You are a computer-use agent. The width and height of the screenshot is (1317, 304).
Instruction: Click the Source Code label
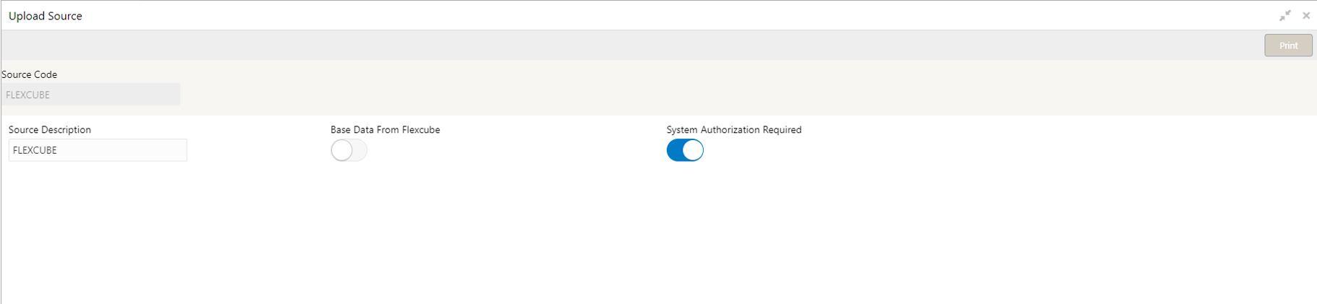30,74
